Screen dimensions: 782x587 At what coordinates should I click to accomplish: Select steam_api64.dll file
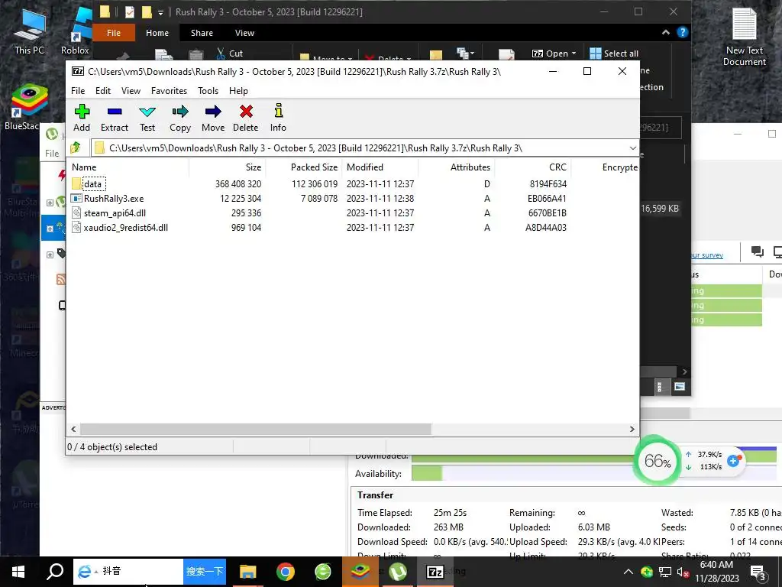tap(115, 213)
